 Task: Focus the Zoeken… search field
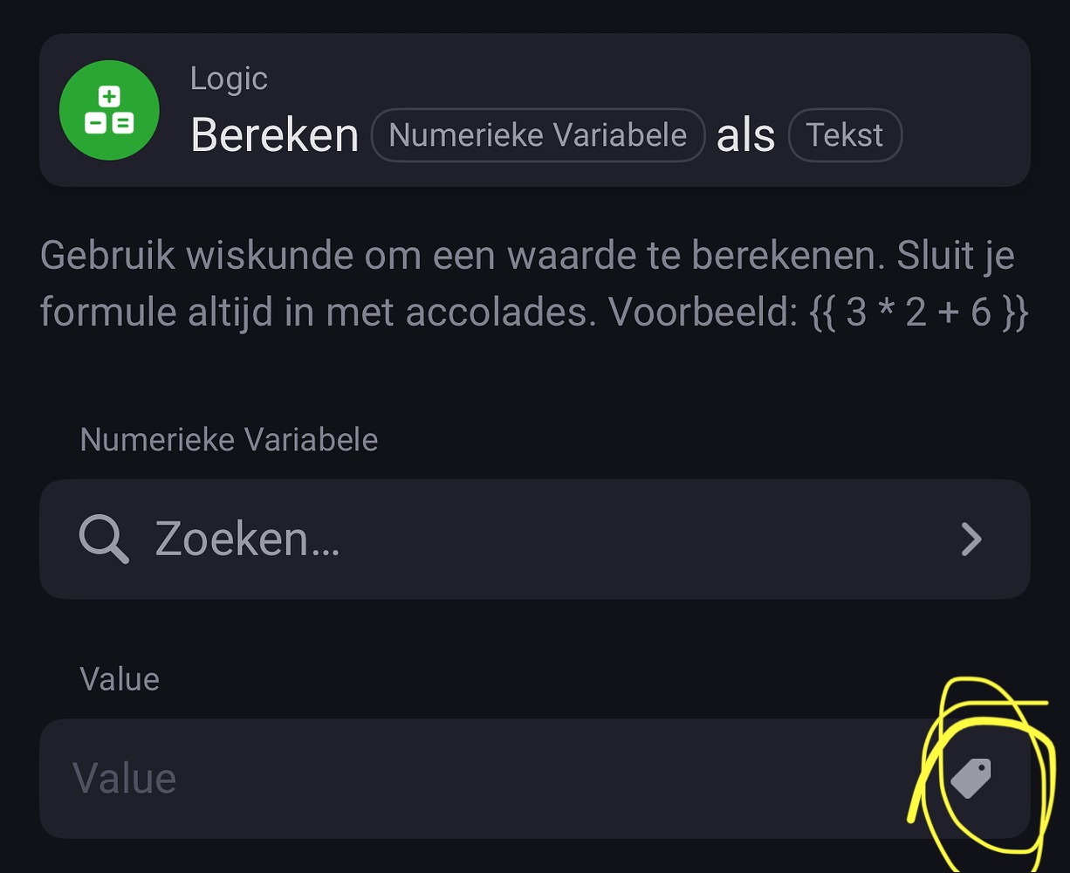[x=535, y=539]
